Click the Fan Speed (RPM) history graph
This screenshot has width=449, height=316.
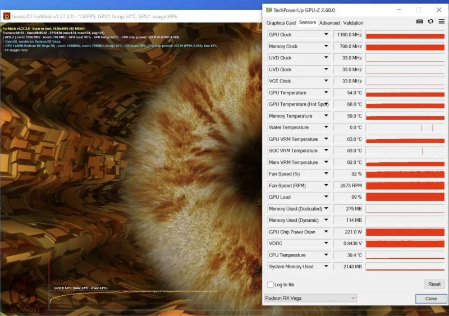tap(405, 185)
